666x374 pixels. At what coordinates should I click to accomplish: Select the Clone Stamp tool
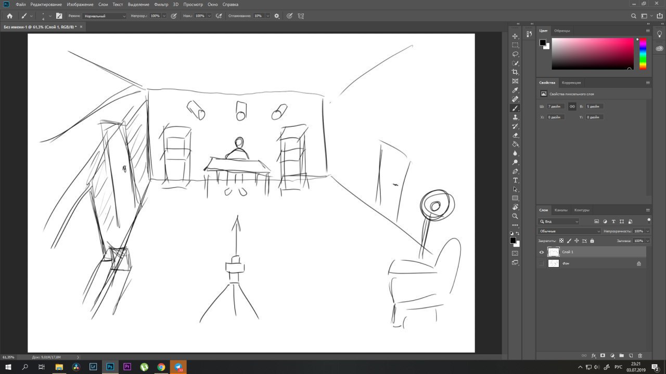pyautogui.click(x=515, y=117)
